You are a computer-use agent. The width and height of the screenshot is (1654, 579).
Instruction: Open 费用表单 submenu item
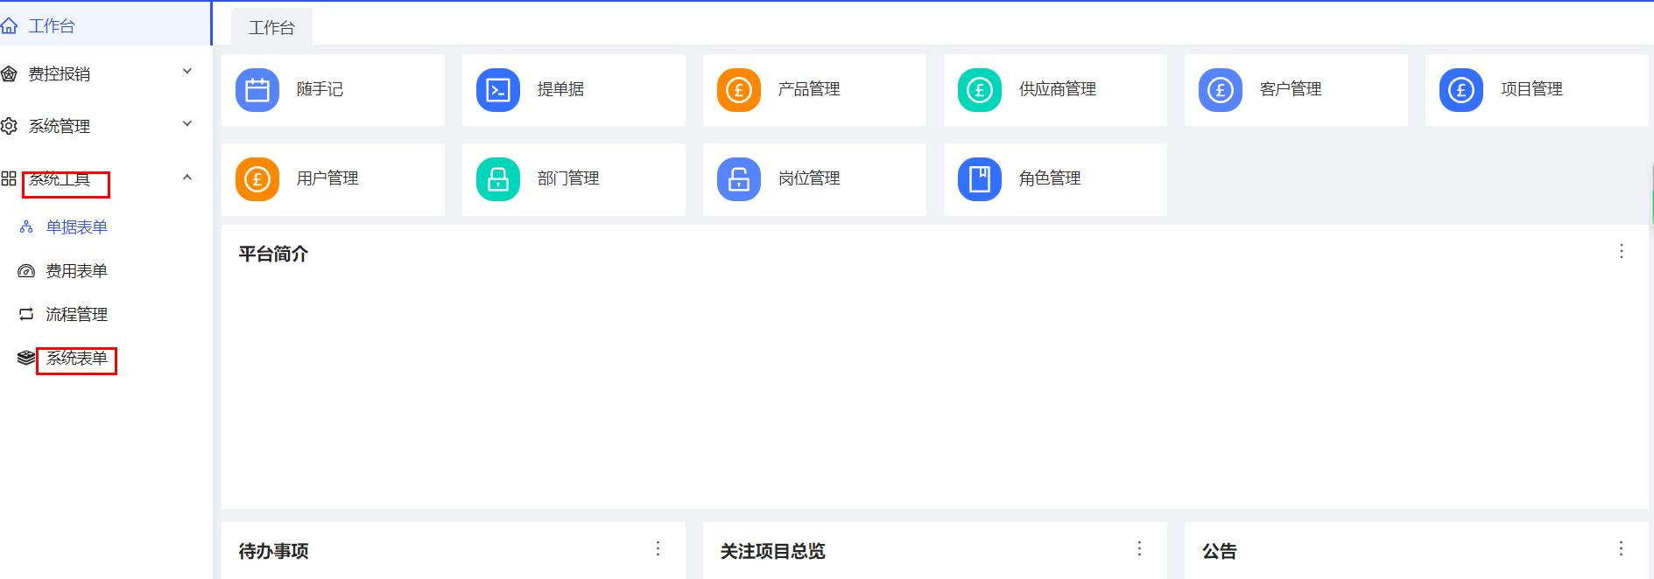tap(105, 271)
